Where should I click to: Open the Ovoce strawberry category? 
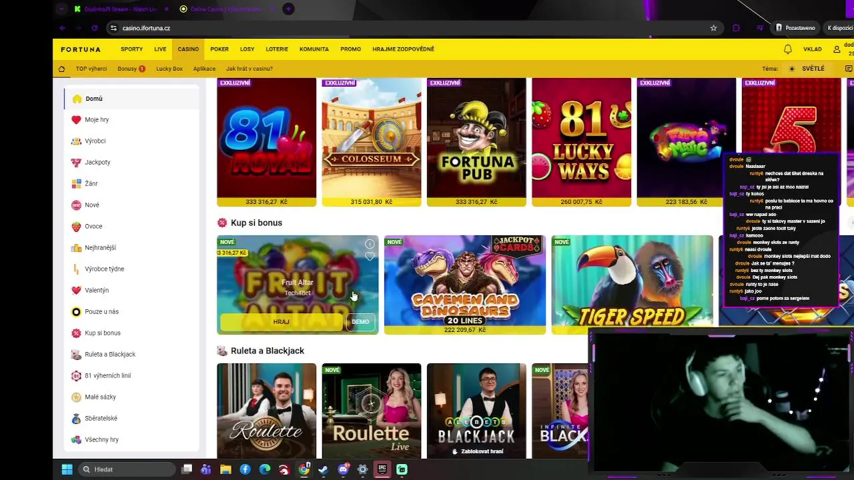(131, 227)
